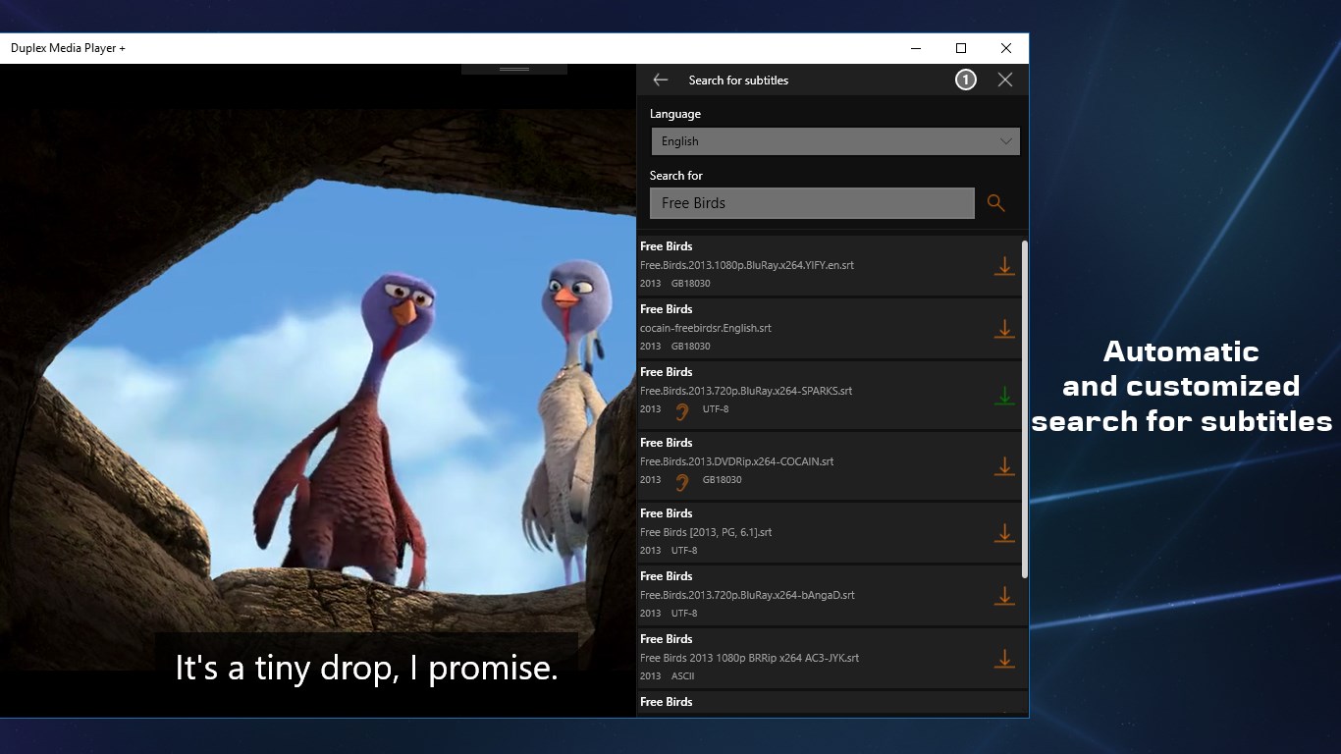Select Free Birds [2013, PG, 6.1].srt filename
Image resolution: width=1341 pixels, height=754 pixels.
point(706,532)
